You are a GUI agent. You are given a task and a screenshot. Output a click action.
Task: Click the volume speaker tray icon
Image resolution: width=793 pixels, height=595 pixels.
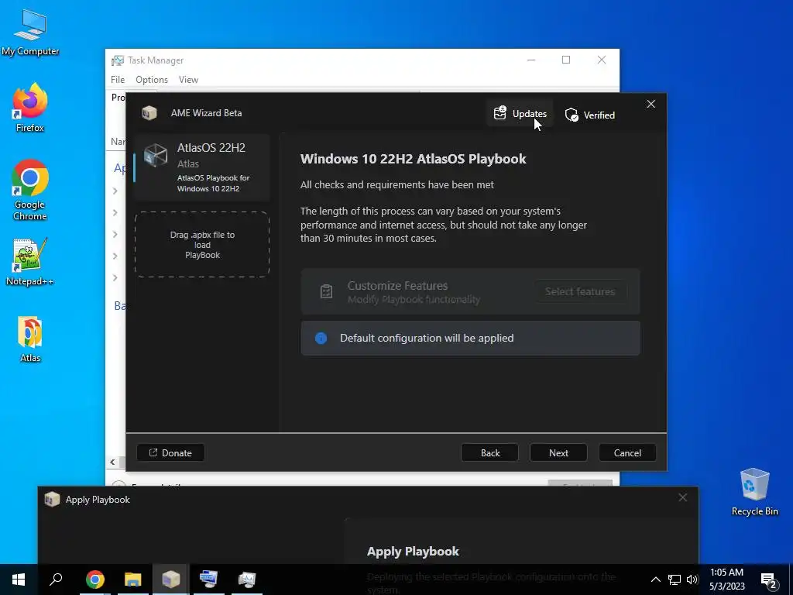[x=692, y=580]
